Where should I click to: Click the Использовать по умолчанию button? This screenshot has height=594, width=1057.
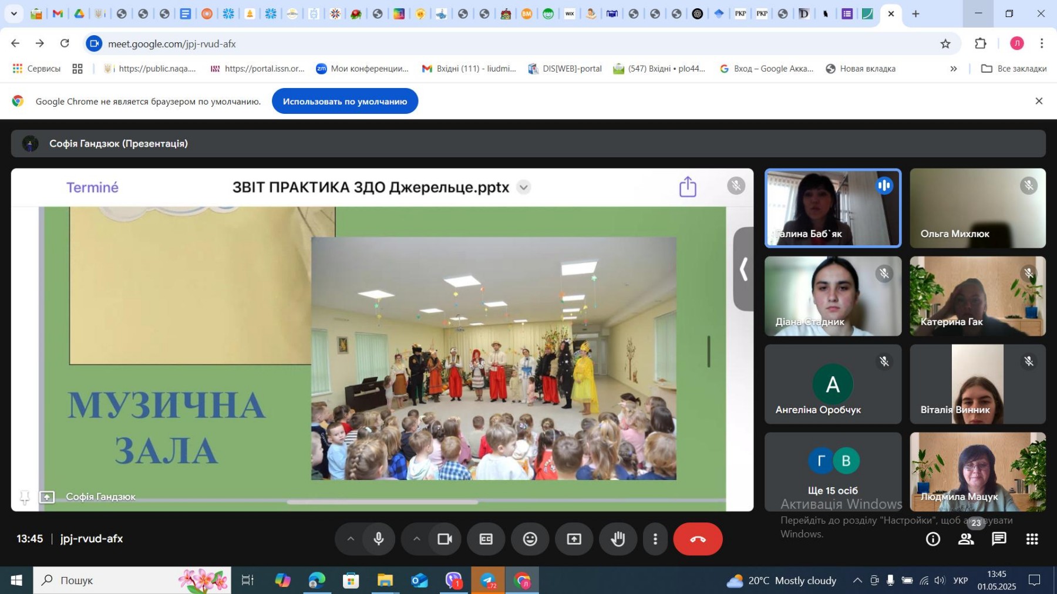coord(345,102)
